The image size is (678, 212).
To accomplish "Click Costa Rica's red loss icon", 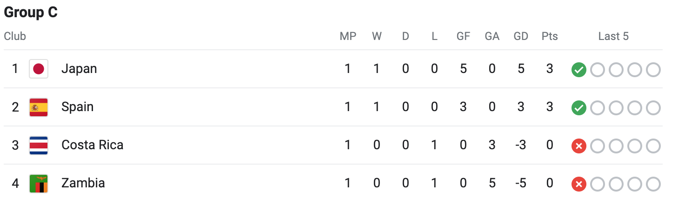I will (578, 146).
